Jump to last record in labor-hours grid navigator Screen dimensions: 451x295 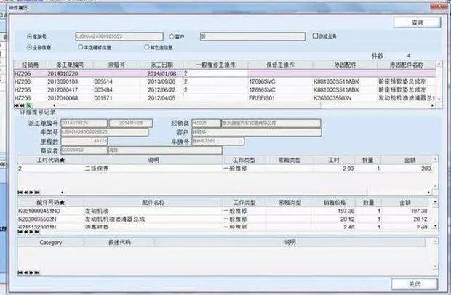(37, 192)
